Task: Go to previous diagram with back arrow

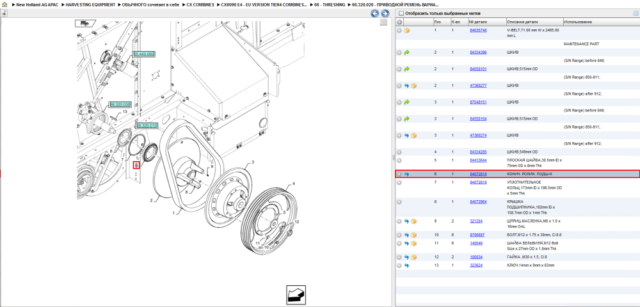Action: pos(374,13)
